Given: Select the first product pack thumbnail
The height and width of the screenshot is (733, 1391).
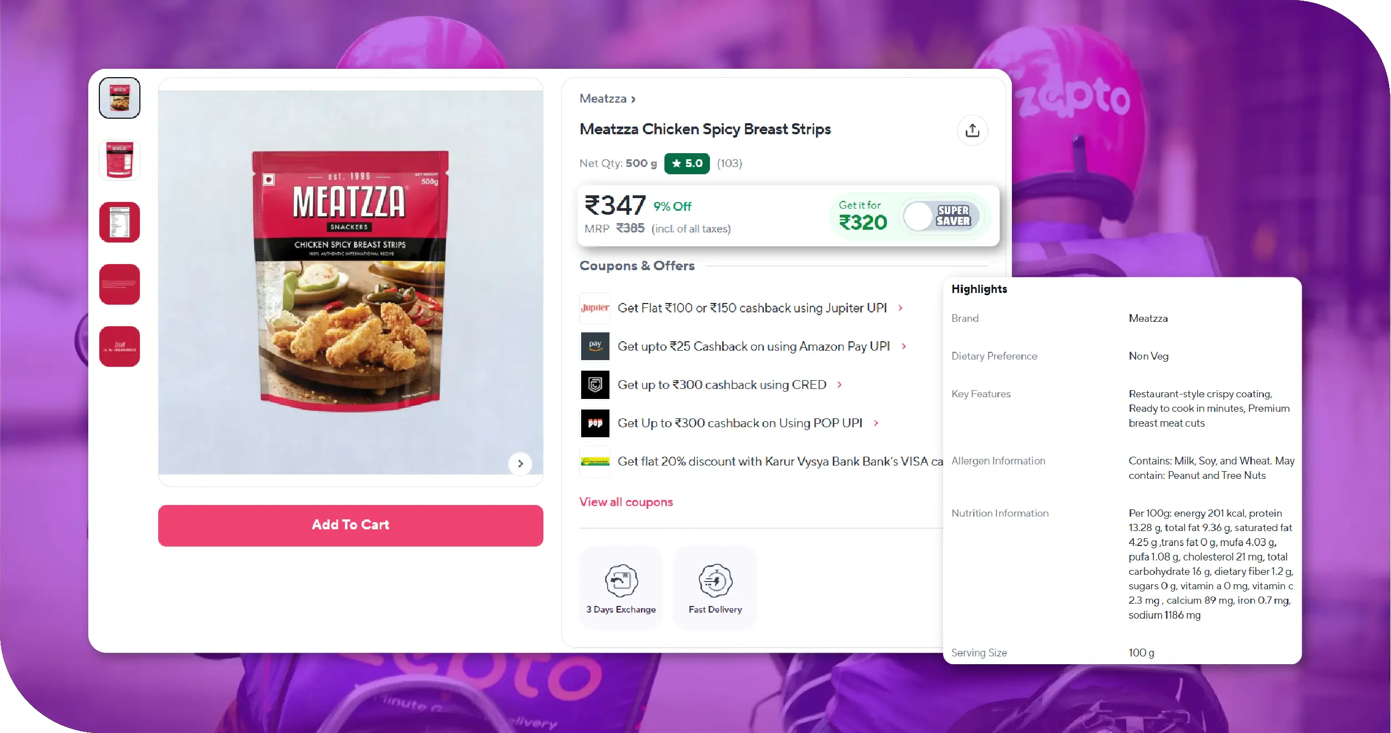Looking at the screenshot, I should click(119, 98).
